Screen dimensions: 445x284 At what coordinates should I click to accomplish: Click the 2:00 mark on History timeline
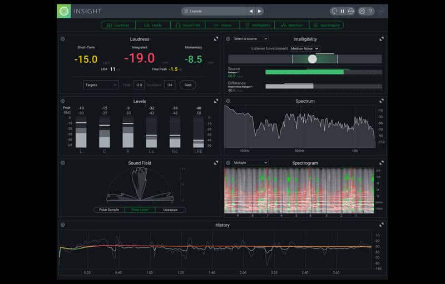243,273
